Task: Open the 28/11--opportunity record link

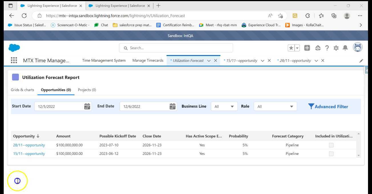Action: pos(29,145)
